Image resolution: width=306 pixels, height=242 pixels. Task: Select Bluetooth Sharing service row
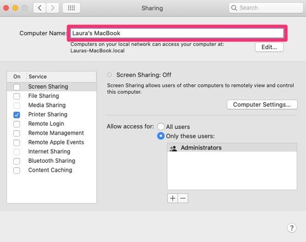(52, 161)
